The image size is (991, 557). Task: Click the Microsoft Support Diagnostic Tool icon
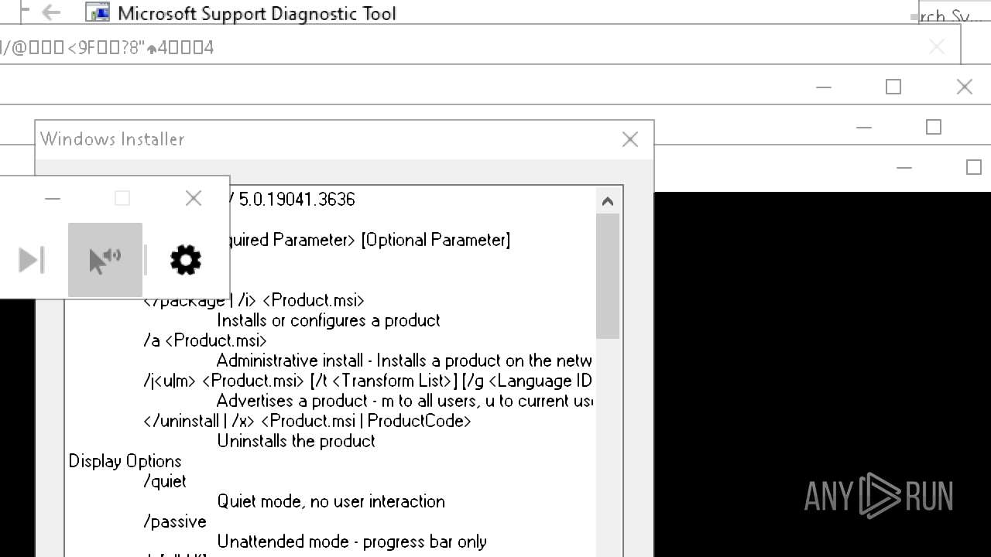98,12
